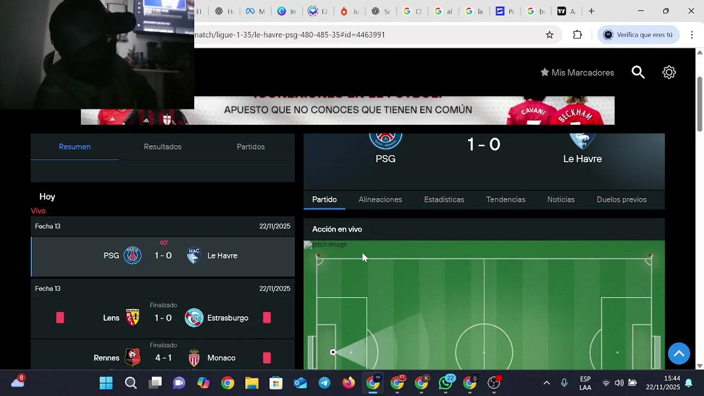This screenshot has height=396, width=704.
Task: Open a new browser tab with the plus button
Action: 591,11
